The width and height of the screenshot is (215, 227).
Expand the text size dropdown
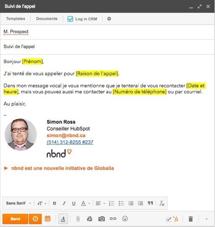click(x=42, y=203)
